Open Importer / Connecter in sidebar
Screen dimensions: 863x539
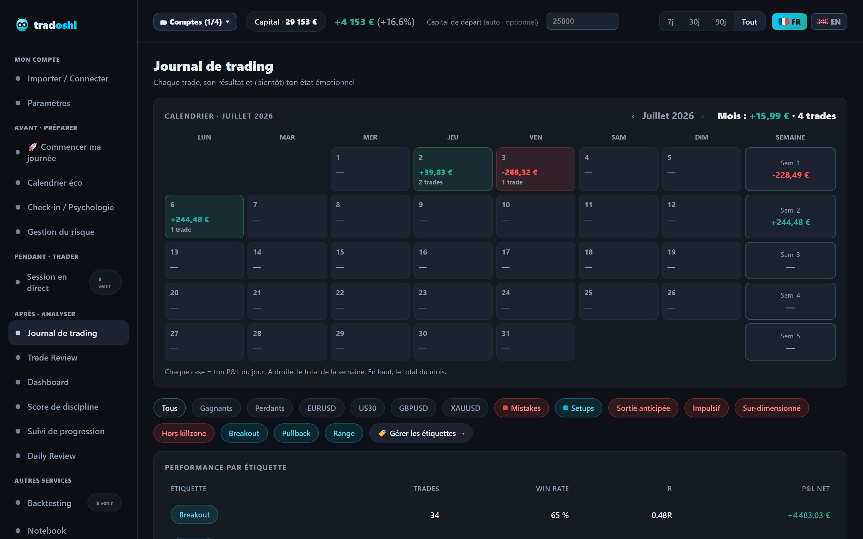[68, 78]
